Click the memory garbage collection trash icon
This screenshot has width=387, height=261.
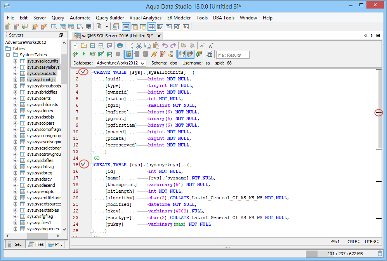click(x=380, y=254)
